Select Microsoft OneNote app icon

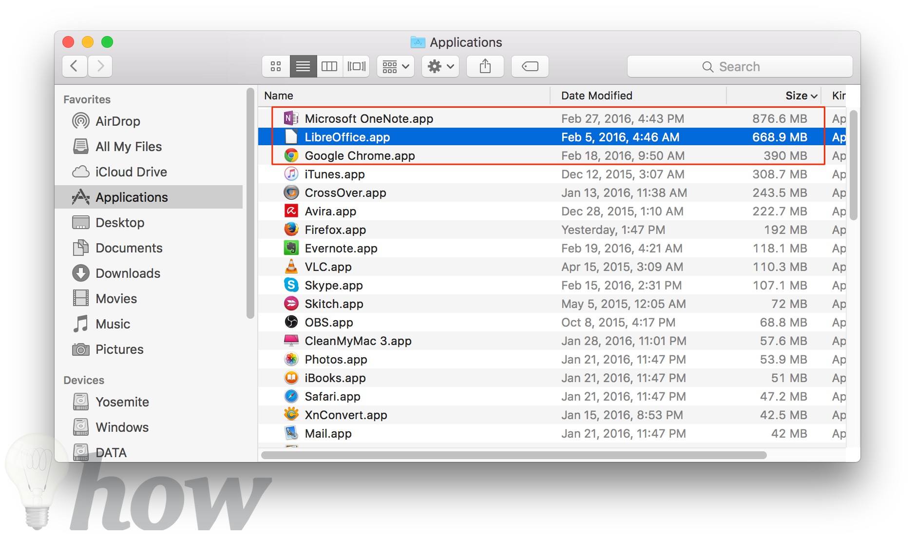coord(291,118)
